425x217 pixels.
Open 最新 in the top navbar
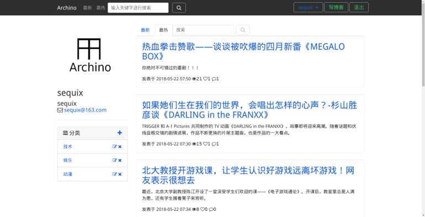[88, 8]
